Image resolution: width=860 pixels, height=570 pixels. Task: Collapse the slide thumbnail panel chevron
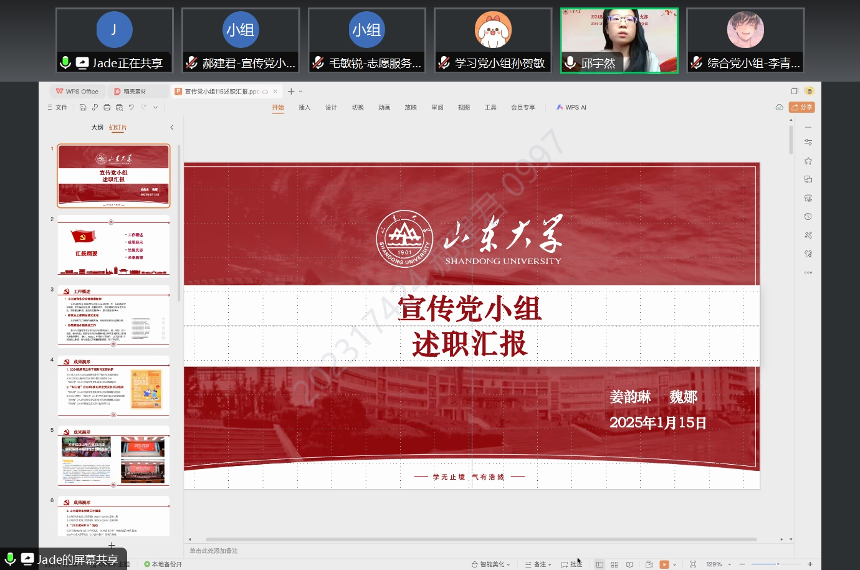pos(171,127)
